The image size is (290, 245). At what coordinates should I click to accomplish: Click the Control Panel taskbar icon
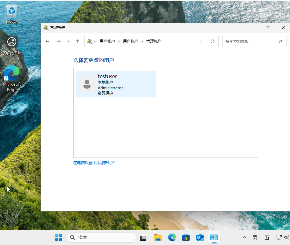coord(214,237)
